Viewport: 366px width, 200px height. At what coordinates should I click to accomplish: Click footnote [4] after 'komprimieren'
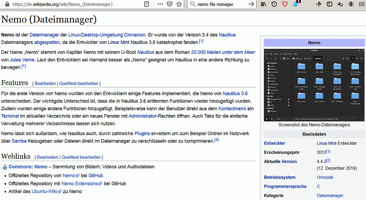pos(217,140)
